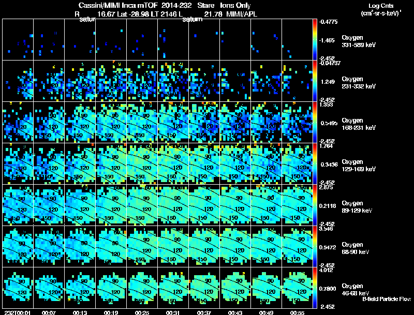This screenshot has width=414, height=315.
Task: Select the 232T00:01 time label
Action: pyautogui.click(x=18, y=312)
